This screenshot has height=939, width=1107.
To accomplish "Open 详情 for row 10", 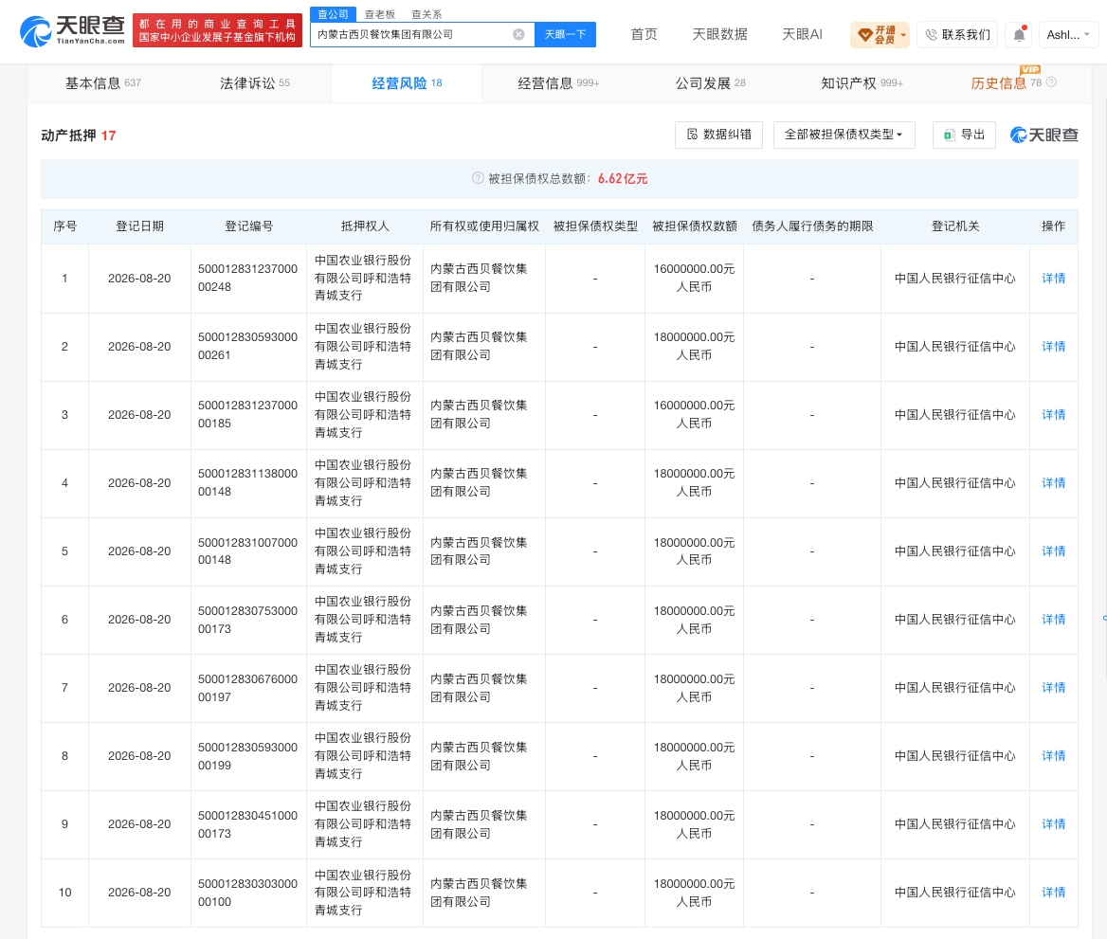I will click(1053, 893).
